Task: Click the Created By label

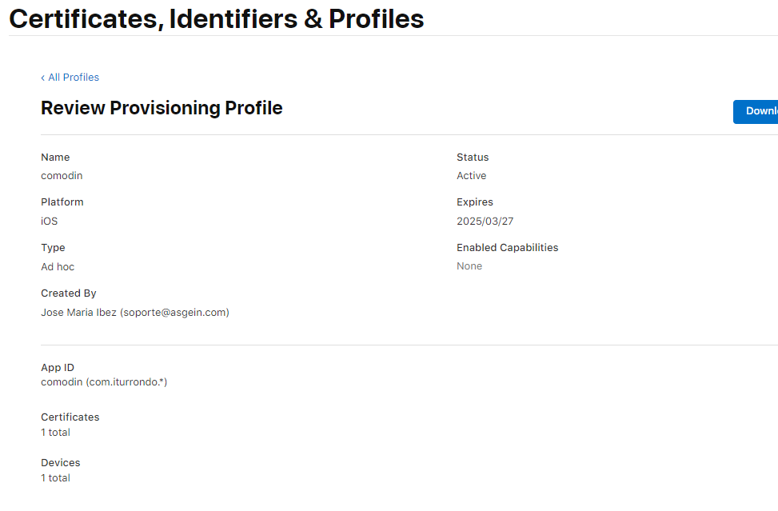Action: coord(69,293)
